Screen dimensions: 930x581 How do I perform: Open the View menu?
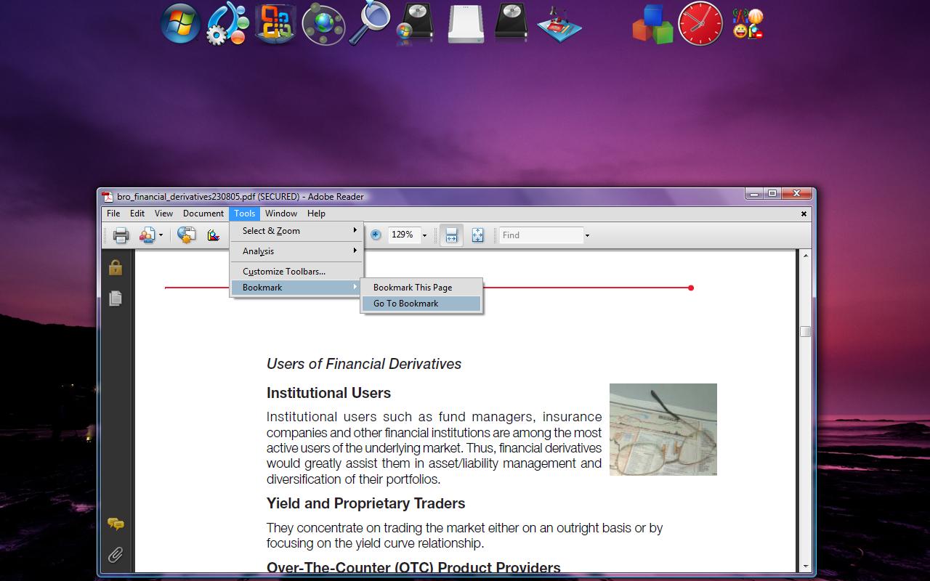[163, 214]
